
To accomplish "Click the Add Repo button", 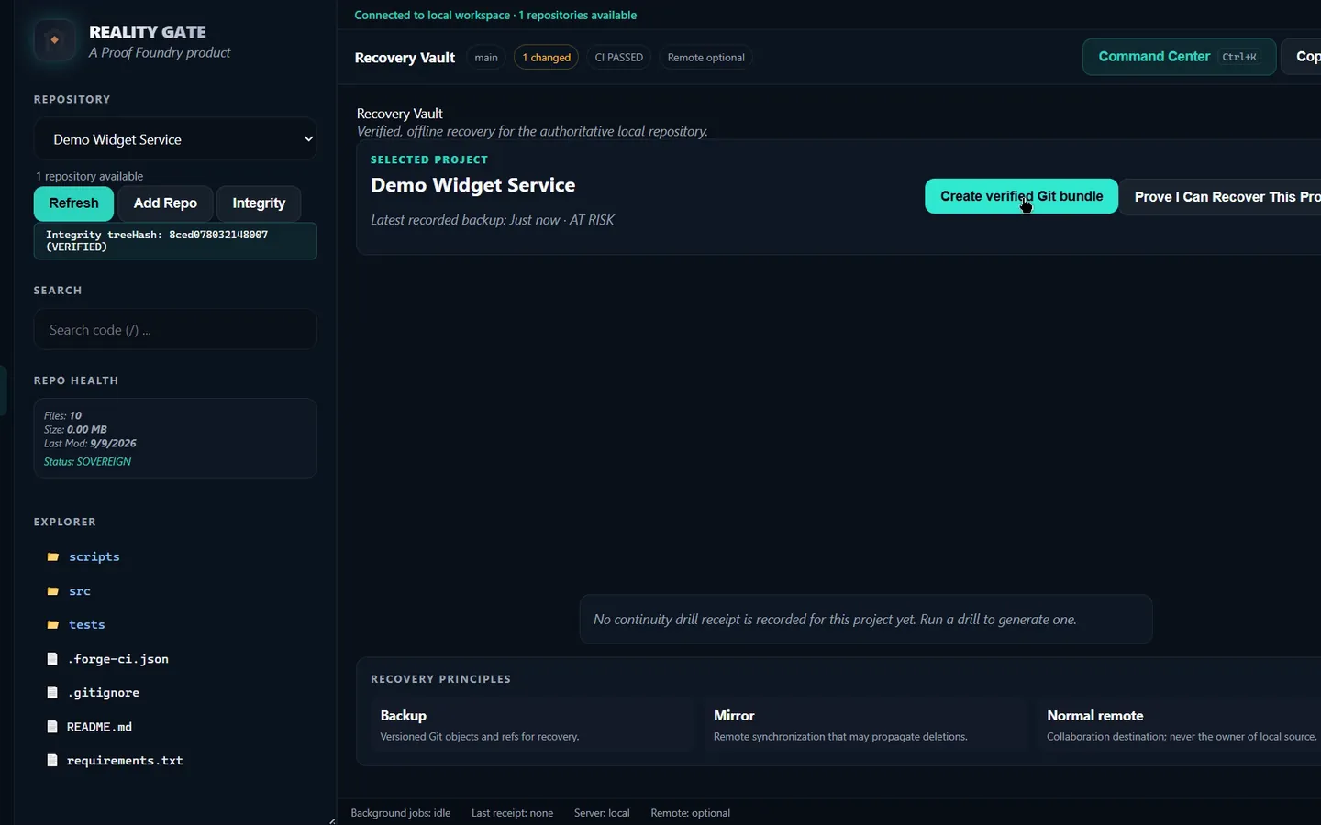I will tap(165, 203).
